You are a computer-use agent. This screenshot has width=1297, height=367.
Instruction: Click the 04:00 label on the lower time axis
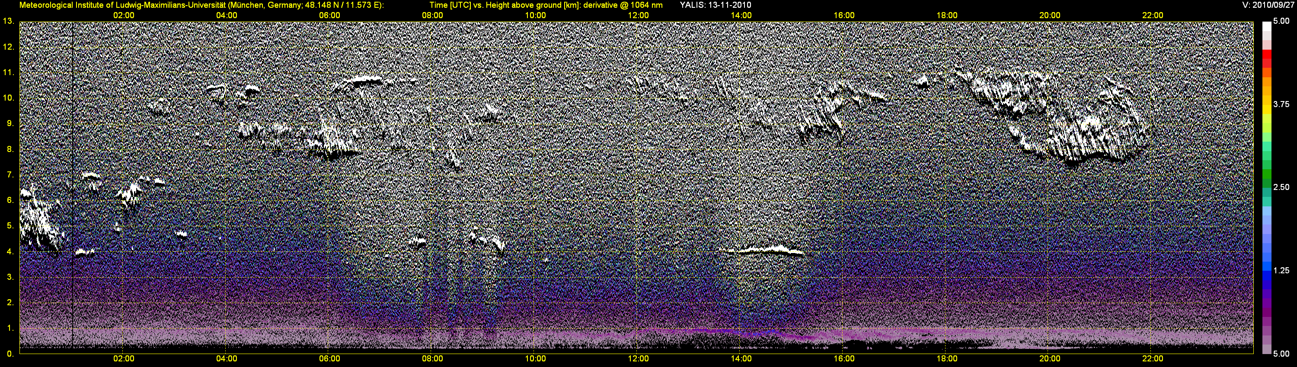click(x=227, y=359)
